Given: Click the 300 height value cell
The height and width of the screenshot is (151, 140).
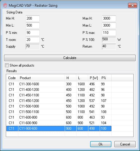Looking at the screenshot, I should tap(71, 84).
